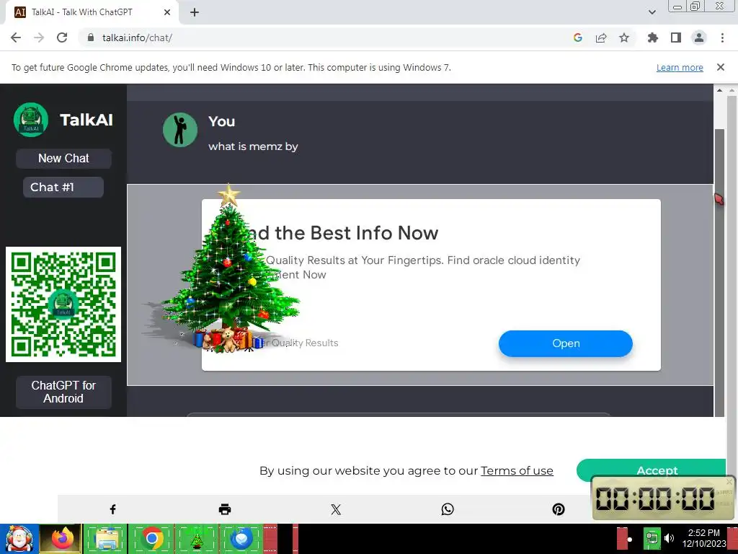Click the browser back arrow
Screen dimensions: 738x554
tap(16, 38)
